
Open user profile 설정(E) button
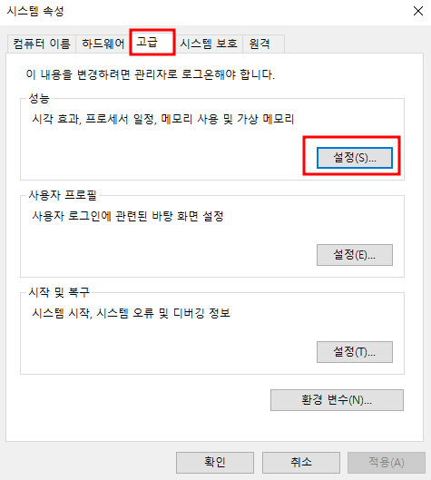pyautogui.click(x=355, y=255)
